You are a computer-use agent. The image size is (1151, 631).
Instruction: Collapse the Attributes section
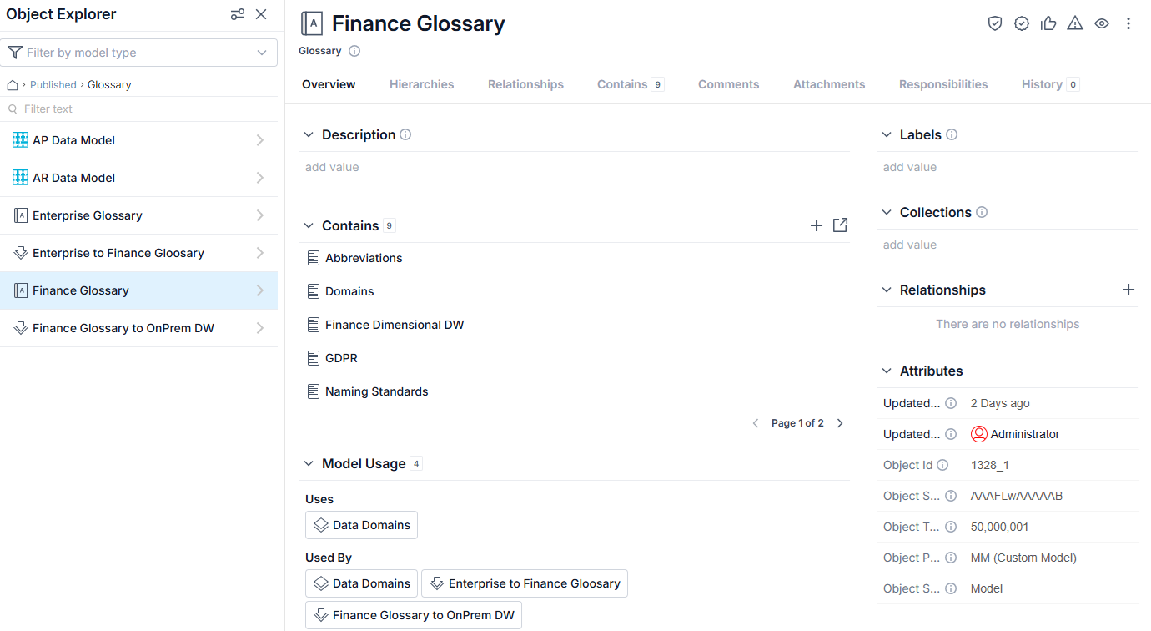[x=887, y=371]
